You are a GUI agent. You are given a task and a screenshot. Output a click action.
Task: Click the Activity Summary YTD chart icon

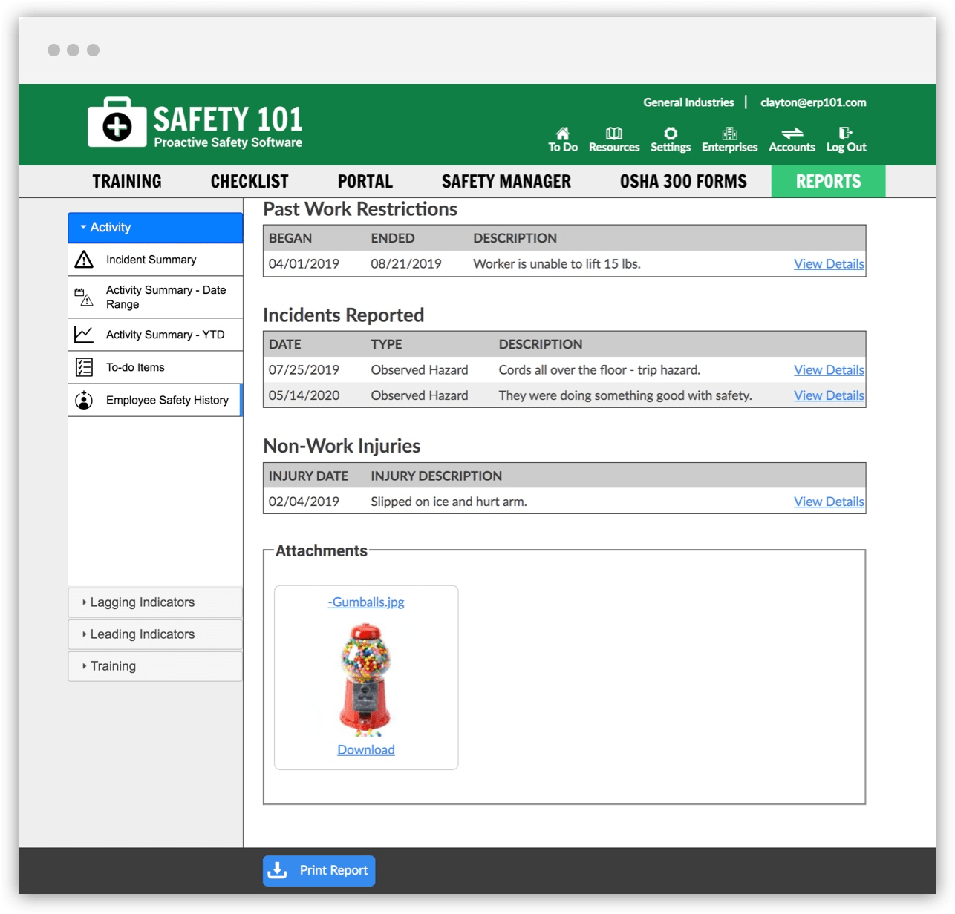[84, 335]
